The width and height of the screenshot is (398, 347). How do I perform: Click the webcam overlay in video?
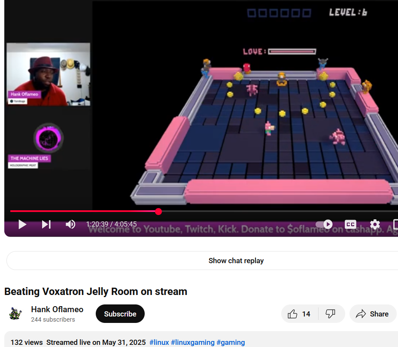48,74
